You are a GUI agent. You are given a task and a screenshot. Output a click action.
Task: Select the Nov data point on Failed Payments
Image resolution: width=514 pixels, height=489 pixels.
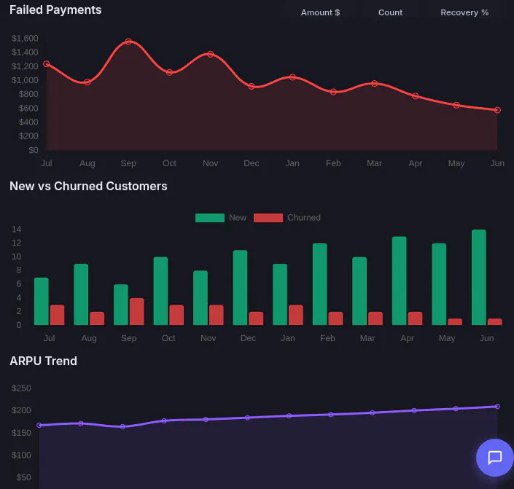[211, 54]
